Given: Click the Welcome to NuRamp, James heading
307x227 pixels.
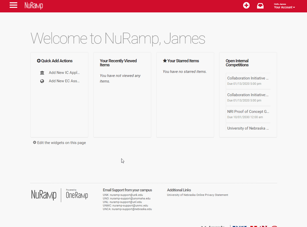Looking at the screenshot, I should [118, 38].
